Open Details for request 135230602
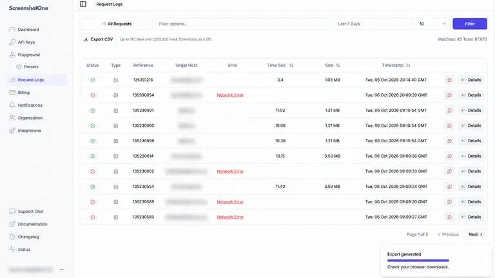The image size is (495, 278). coord(471,171)
